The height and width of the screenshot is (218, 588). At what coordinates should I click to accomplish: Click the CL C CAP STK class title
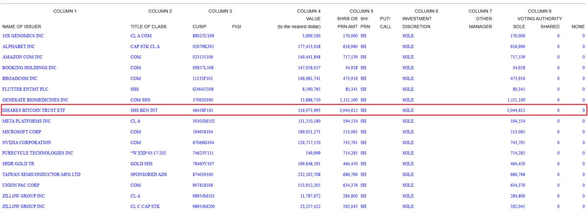[146, 206]
